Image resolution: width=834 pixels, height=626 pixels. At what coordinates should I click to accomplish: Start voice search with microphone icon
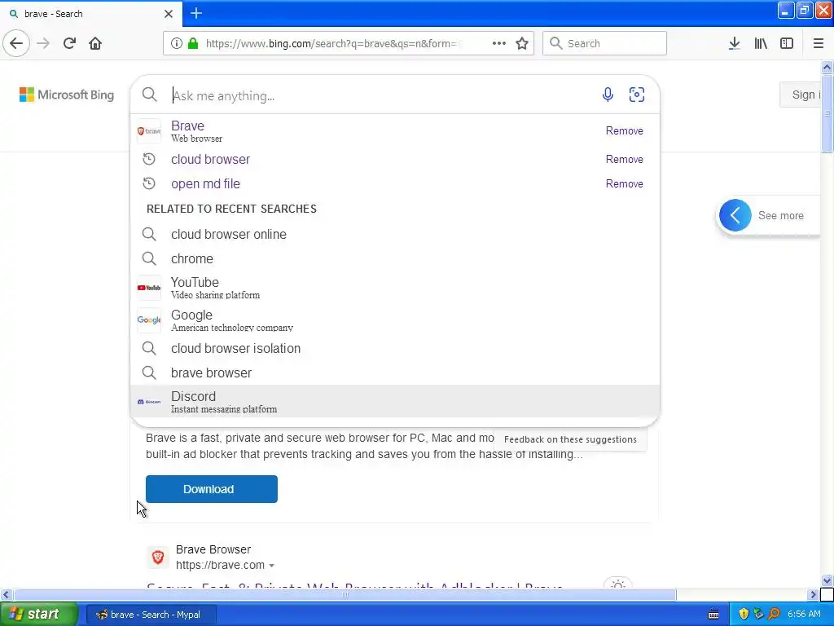(x=608, y=95)
